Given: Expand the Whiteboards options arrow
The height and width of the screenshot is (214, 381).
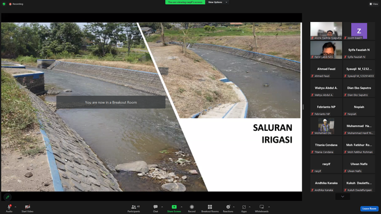Looking at the screenshot, I should pyautogui.click(x=269, y=207).
